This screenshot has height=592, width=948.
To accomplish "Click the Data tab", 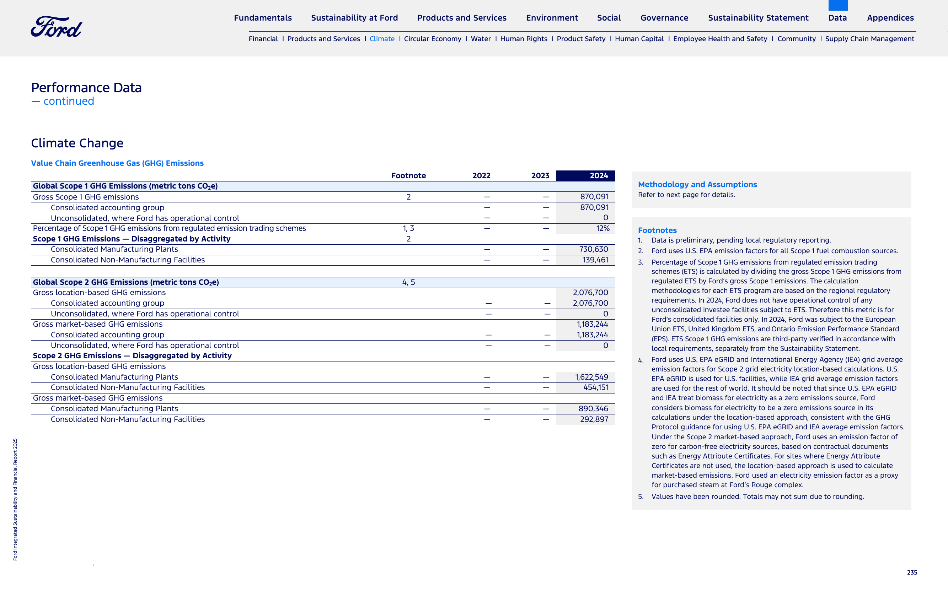I will click(837, 18).
